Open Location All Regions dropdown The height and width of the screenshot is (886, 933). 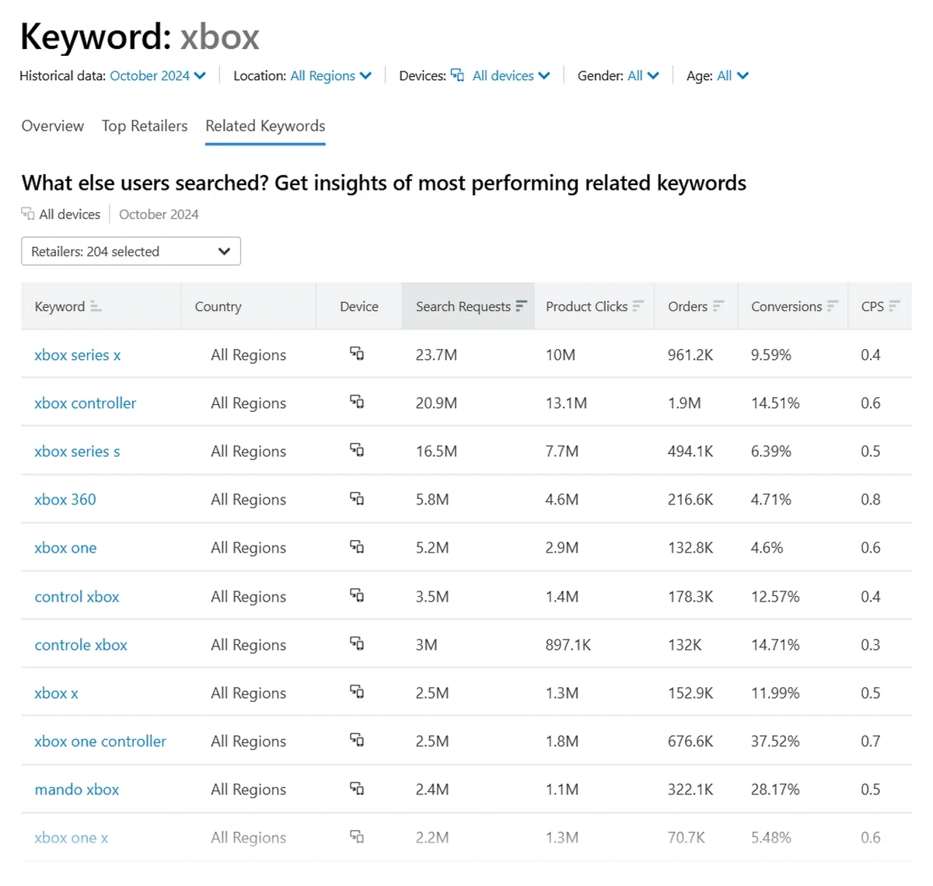click(331, 75)
